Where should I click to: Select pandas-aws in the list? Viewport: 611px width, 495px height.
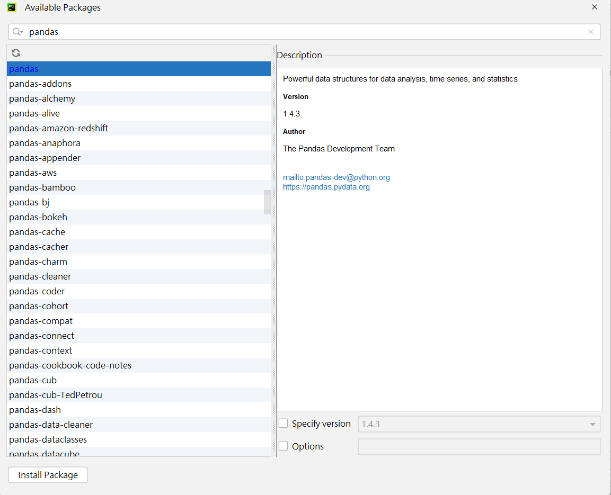[x=139, y=173]
